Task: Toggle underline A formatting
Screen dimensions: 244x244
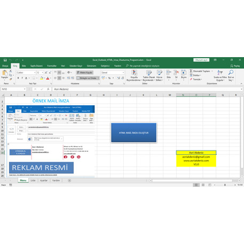Action: pyautogui.click(x=26, y=78)
